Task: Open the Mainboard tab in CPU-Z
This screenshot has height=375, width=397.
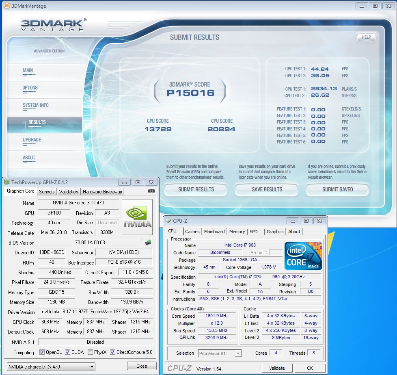Action: click(x=214, y=232)
